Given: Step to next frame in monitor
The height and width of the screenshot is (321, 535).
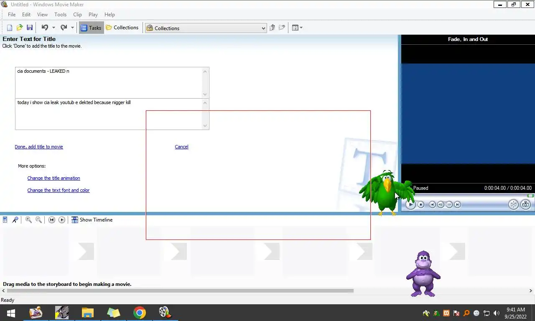Looking at the screenshot, I should 449,204.
